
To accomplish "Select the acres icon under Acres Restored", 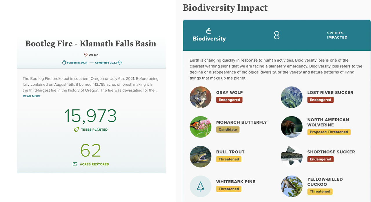I will (x=75, y=164).
